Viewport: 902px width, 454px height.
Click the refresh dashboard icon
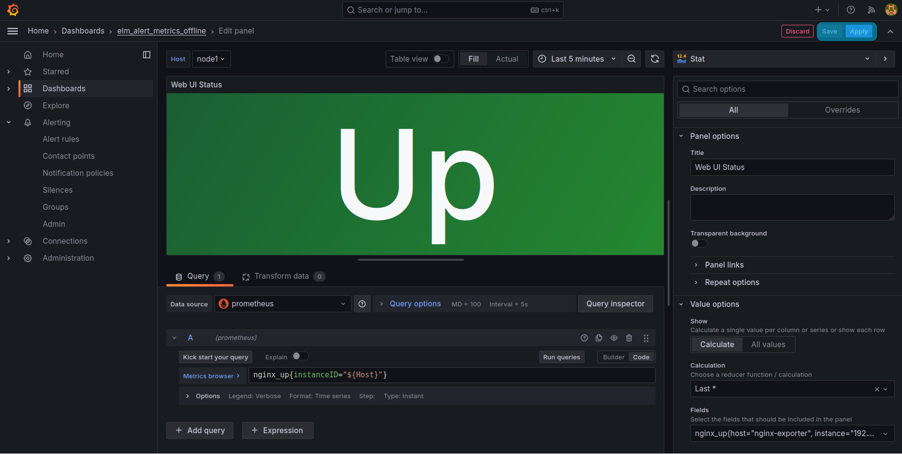tap(654, 59)
